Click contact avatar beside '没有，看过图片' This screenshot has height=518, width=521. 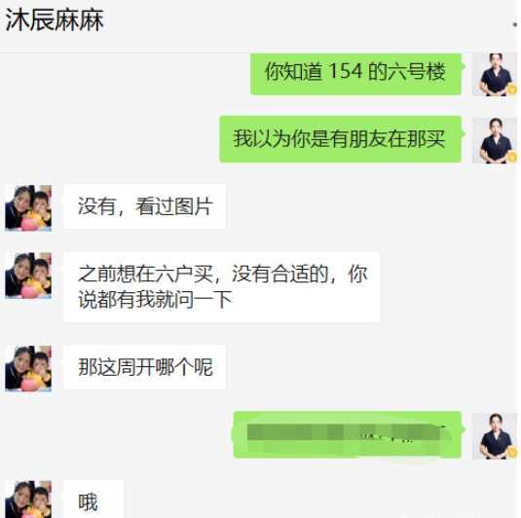coord(28,207)
